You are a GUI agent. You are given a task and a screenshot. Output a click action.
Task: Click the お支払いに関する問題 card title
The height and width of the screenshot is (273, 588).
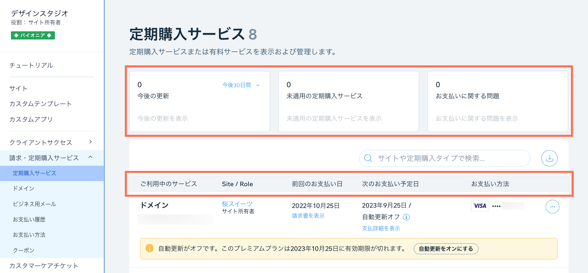[x=467, y=96]
